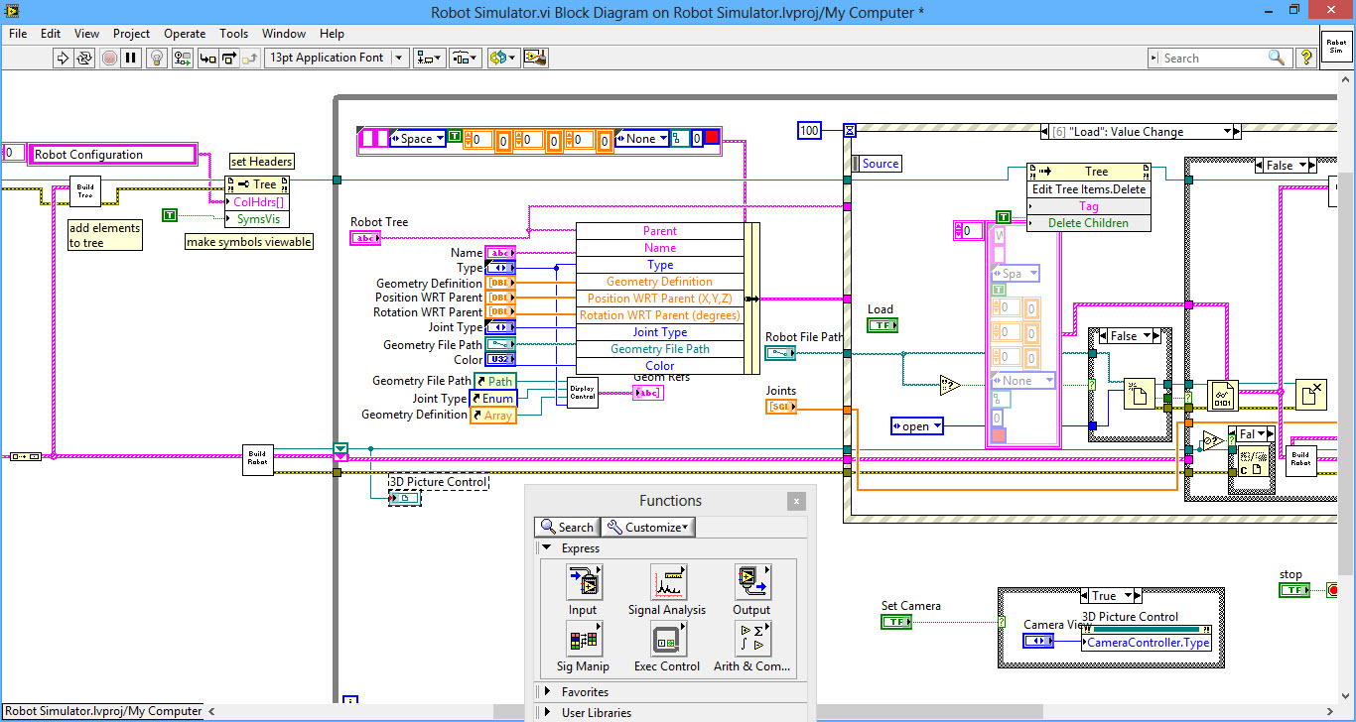
Task: Toggle Retain Wire Values button
Action: pyautogui.click(x=183, y=58)
